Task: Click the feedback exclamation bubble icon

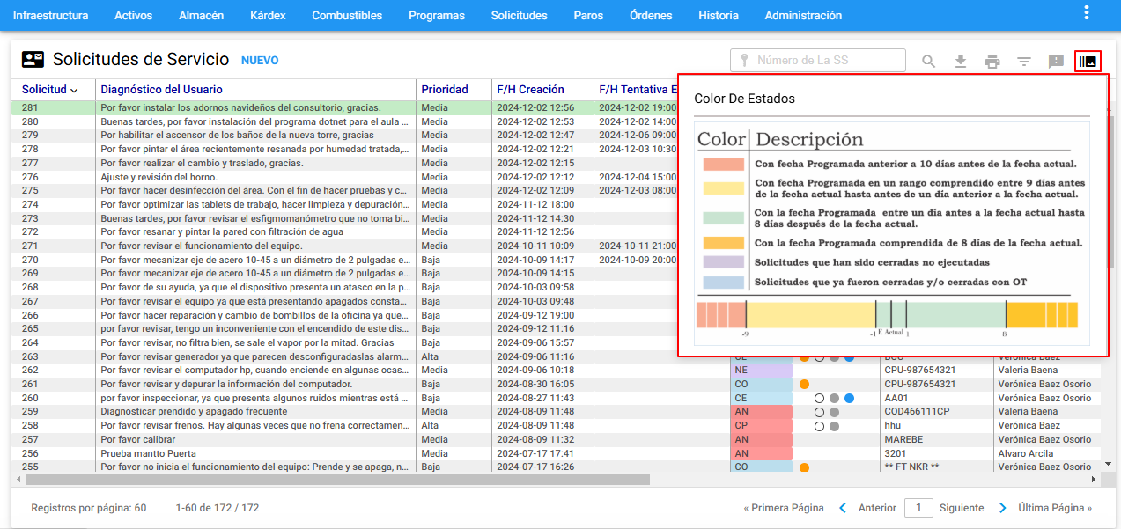Action: 1056,62
